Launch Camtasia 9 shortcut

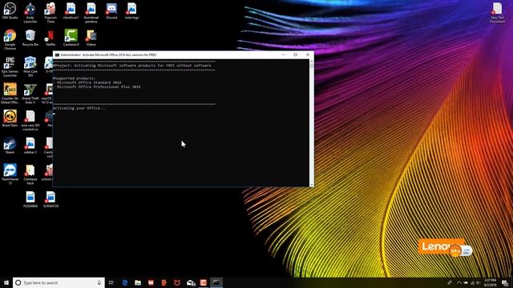(71, 38)
